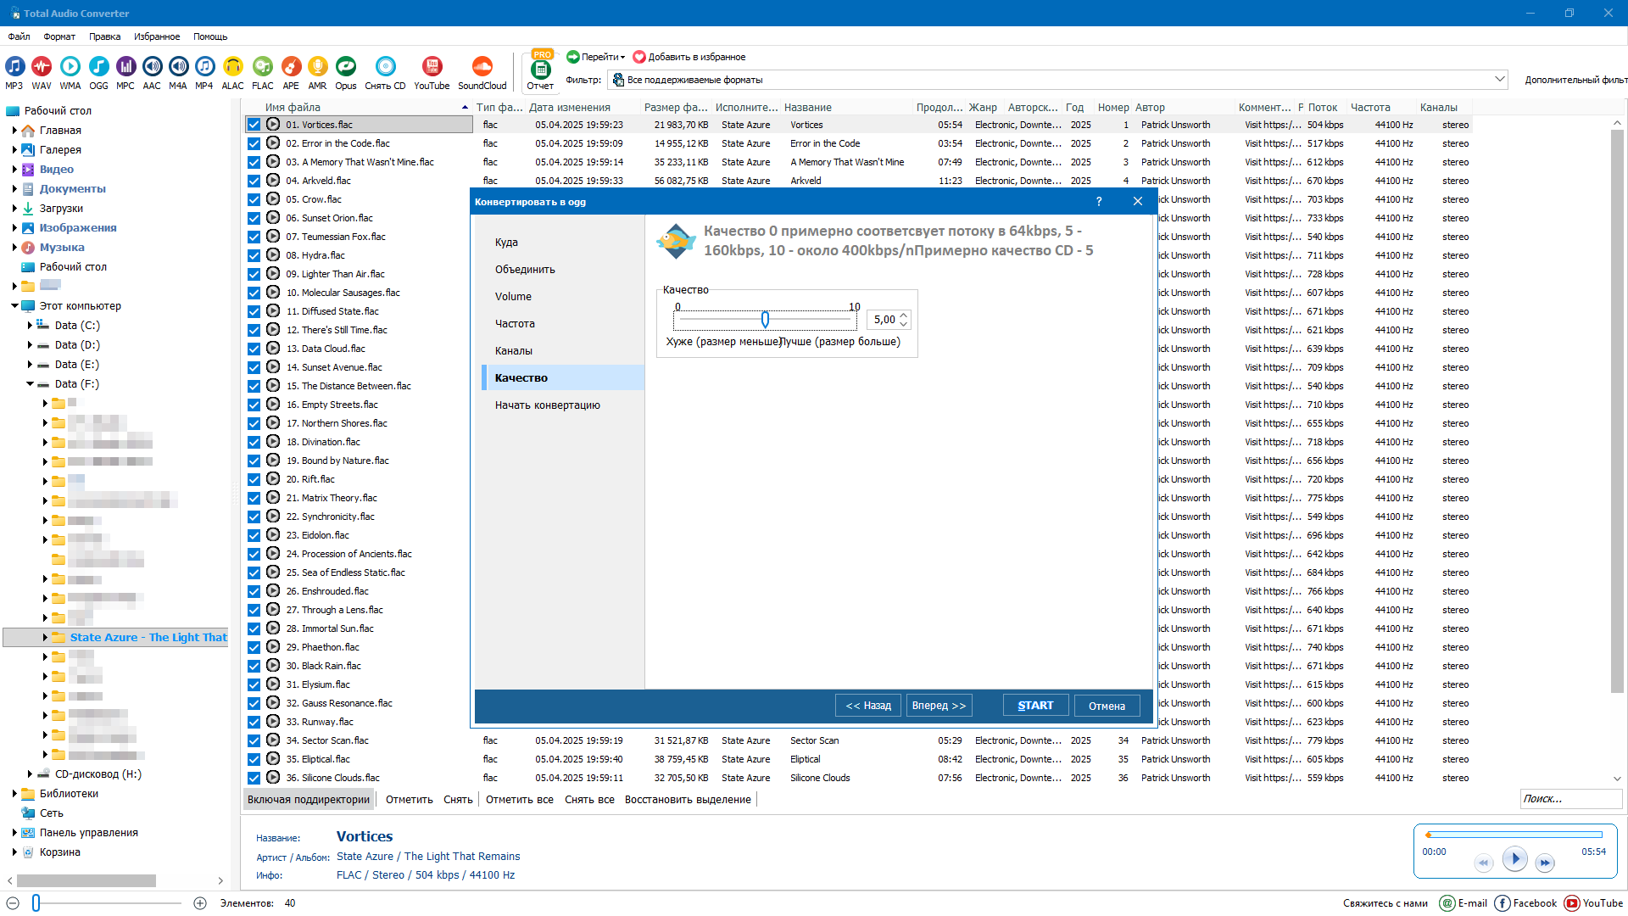Screen dimensions: 1628x916
Task: Click the WAV format icon
Action: [42, 69]
